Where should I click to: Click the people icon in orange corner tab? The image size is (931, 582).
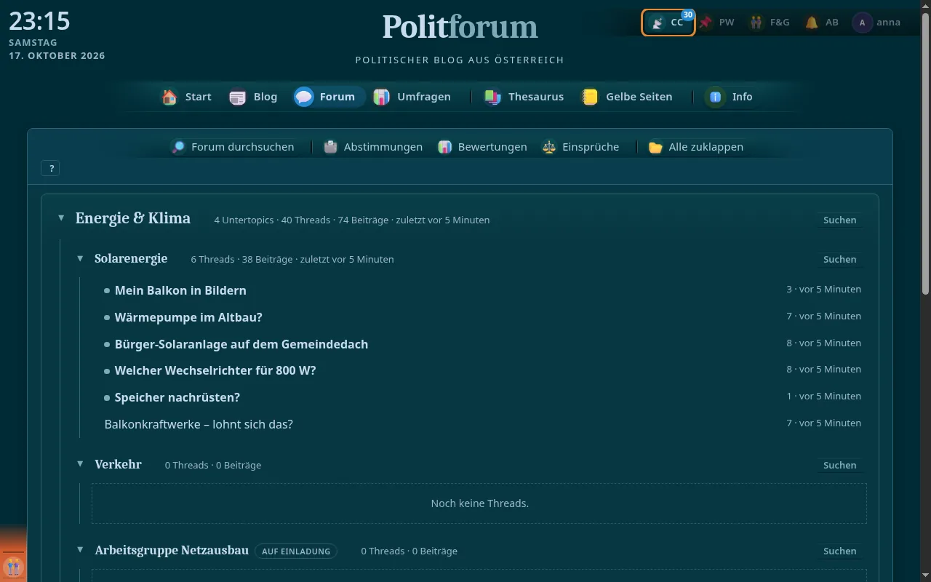[x=13, y=566]
